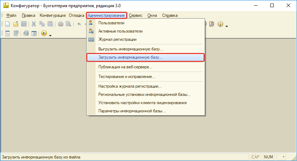Open the Отладка menu

coord(76,15)
